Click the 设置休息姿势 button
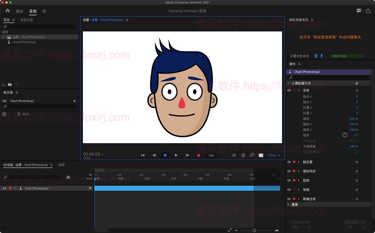The image size is (375, 233). [299, 56]
